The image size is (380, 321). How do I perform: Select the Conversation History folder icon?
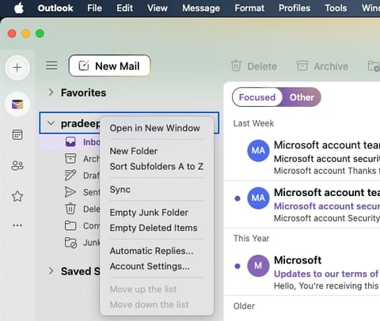70,226
